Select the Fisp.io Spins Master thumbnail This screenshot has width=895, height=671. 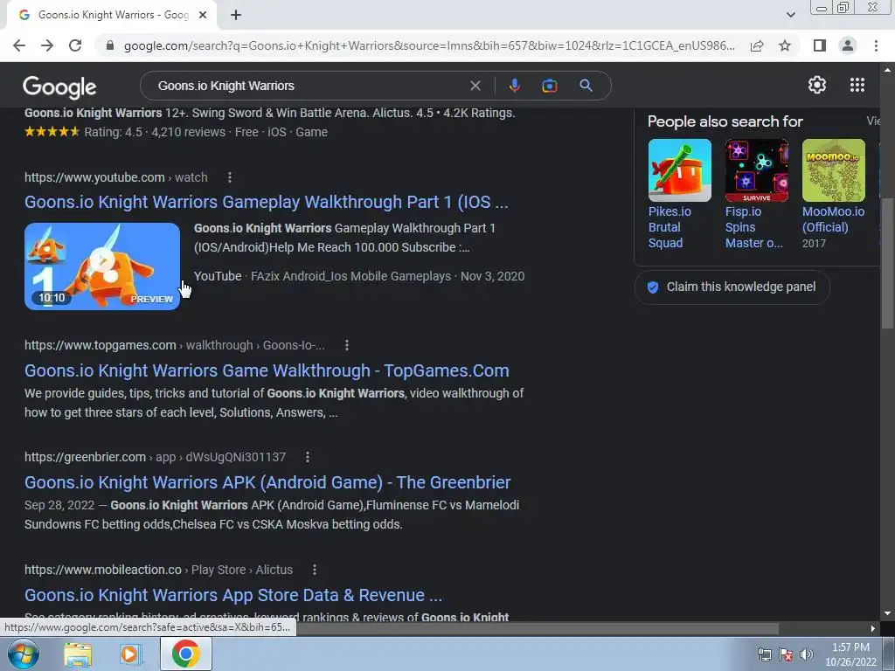click(756, 170)
